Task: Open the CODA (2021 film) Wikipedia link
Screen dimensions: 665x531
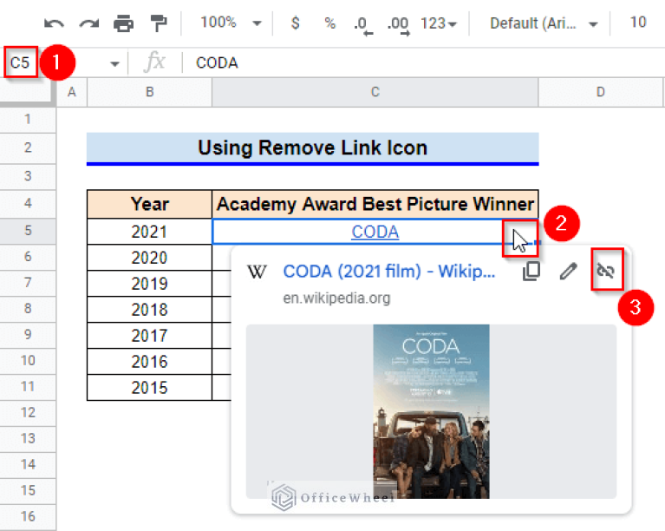Action: click(389, 271)
